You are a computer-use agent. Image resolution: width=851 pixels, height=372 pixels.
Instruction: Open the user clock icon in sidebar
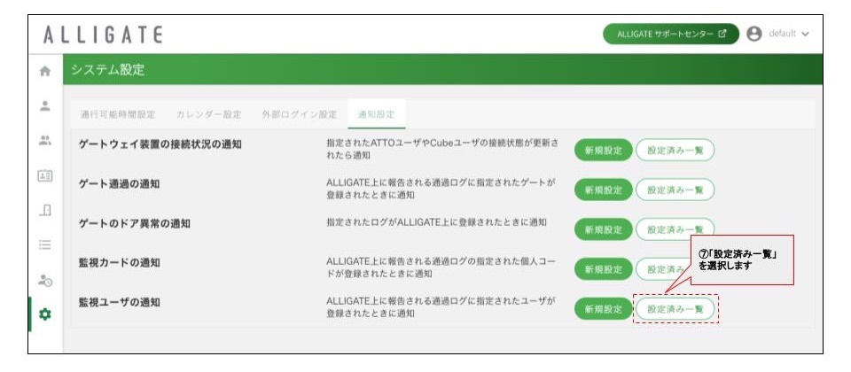[x=45, y=280]
